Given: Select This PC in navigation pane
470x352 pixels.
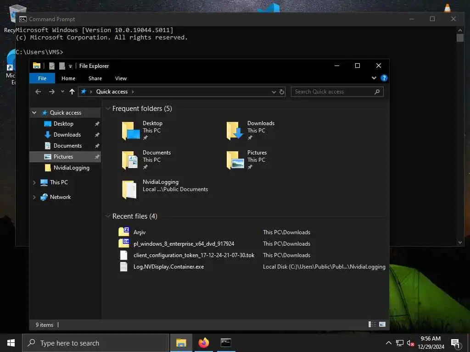Looking at the screenshot, I should coord(59,182).
